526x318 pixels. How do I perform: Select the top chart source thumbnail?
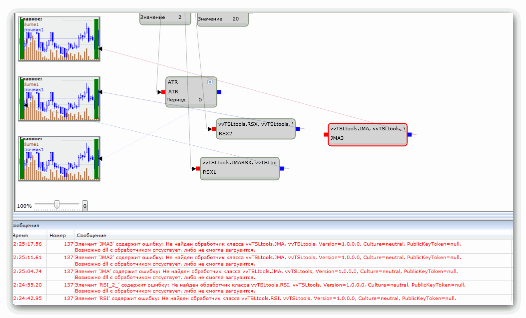pyautogui.click(x=59, y=39)
